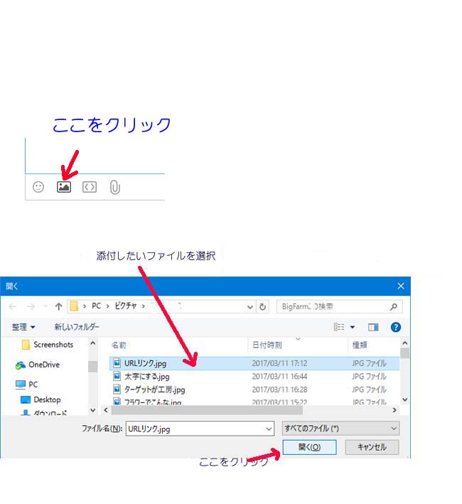Open the file name combo dropdown
Screen dimensions: 462x504
coord(269,429)
